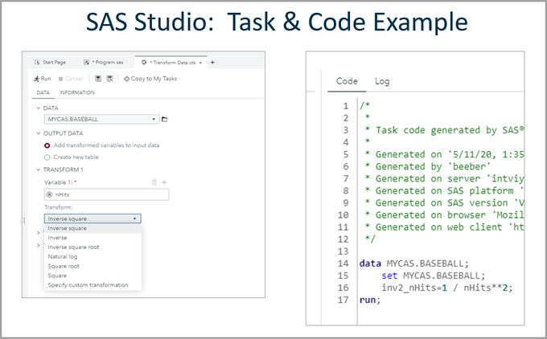Image resolution: width=547 pixels, height=339 pixels.
Task: Select the Transform Data.ctk tab
Action: pyautogui.click(x=171, y=63)
